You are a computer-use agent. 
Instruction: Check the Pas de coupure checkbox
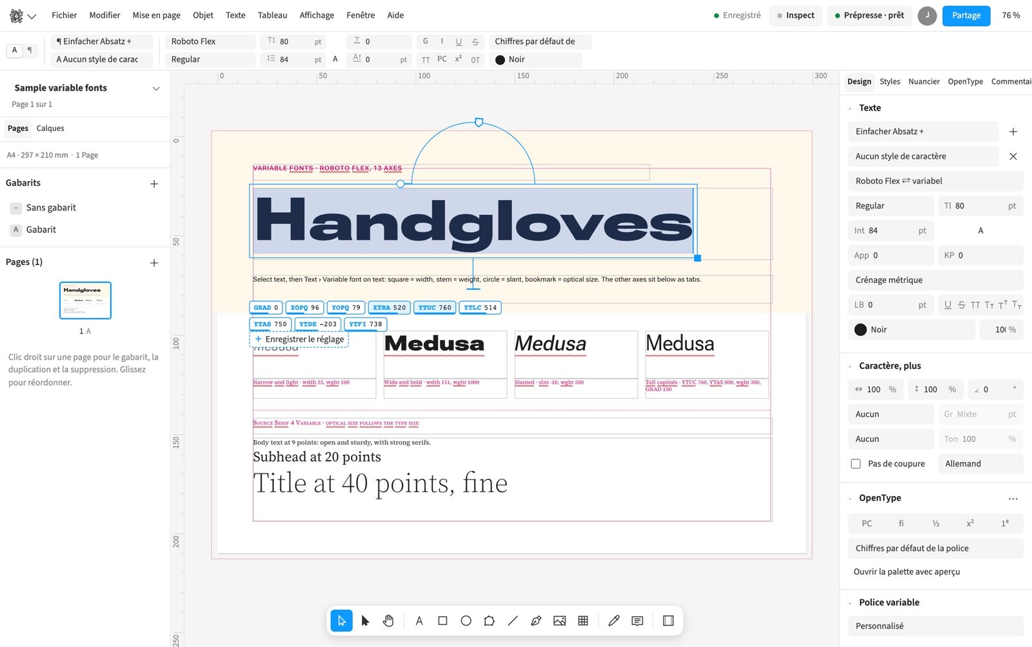click(x=856, y=464)
